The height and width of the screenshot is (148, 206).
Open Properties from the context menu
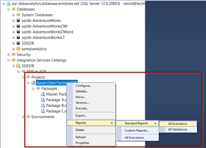tap(91, 143)
